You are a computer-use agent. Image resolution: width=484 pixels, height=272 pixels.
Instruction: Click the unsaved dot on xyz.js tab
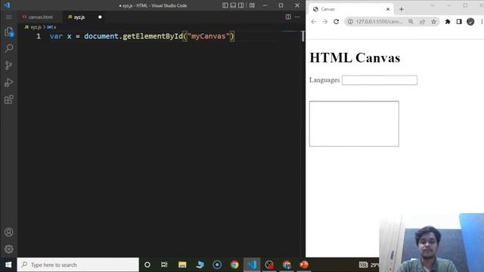point(100,17)
